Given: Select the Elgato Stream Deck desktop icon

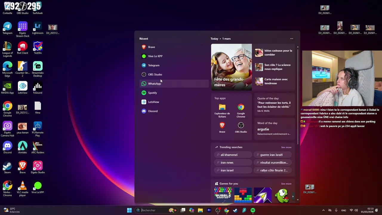Looking at the screenshot, I should pos(23,30).
